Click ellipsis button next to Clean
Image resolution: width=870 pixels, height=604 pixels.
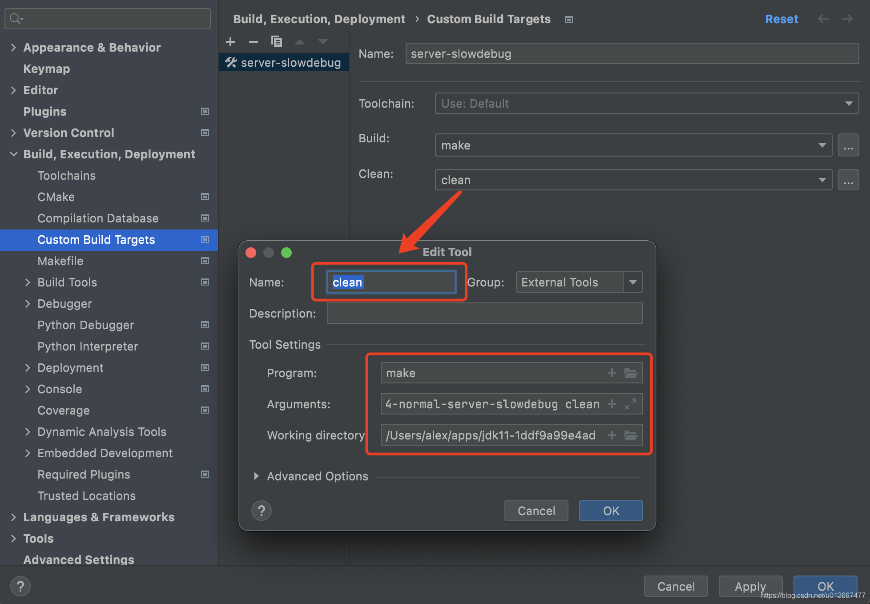point(848,180)
